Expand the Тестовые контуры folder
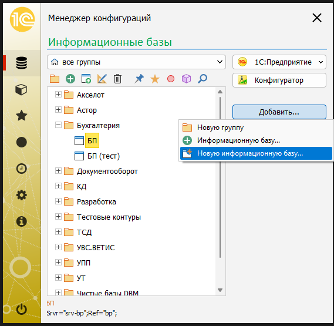The height and width of the screenshot is (326, 334). (x=58, y=217)
